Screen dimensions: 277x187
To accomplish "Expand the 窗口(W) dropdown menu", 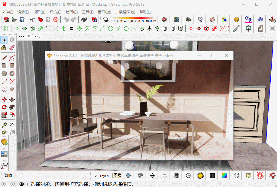I will (104, 12).
